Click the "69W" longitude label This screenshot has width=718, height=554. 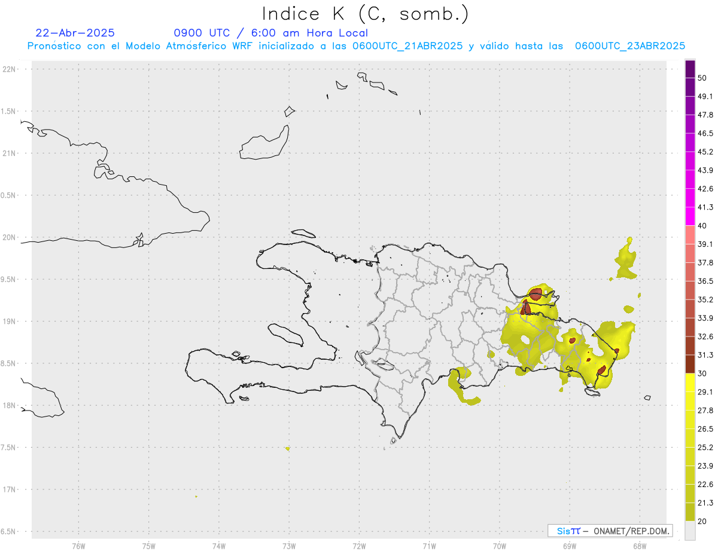click(569, 546)
